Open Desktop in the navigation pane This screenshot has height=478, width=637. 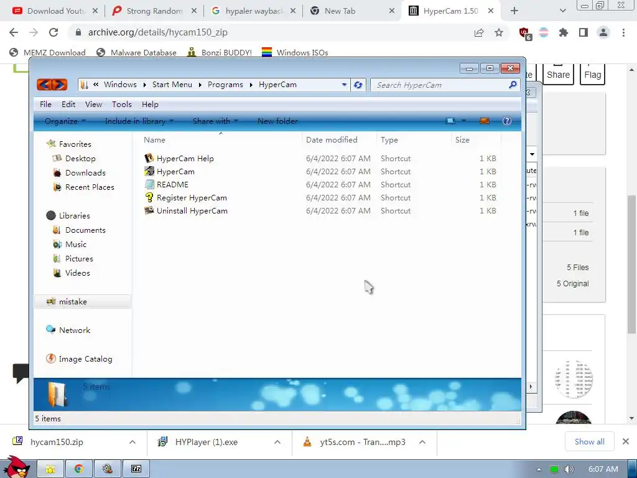click(x=80, y=158)
